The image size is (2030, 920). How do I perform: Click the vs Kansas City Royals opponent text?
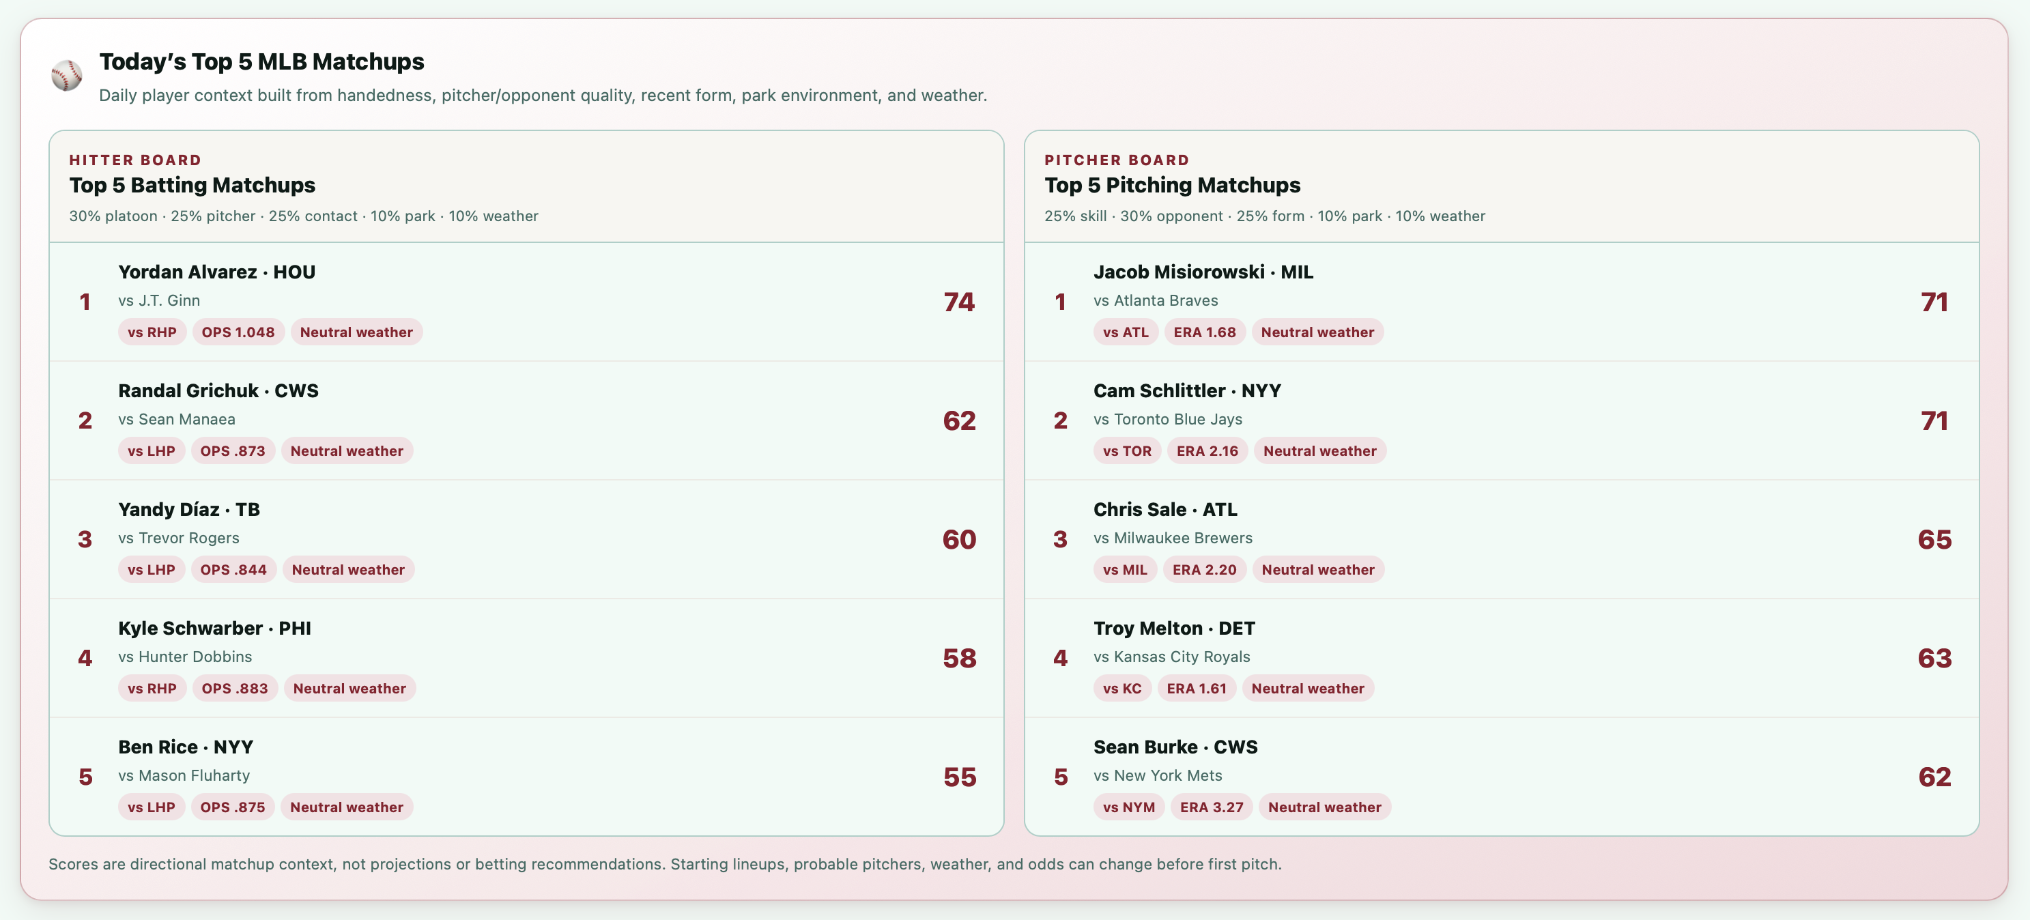[x=1172, y=657]
